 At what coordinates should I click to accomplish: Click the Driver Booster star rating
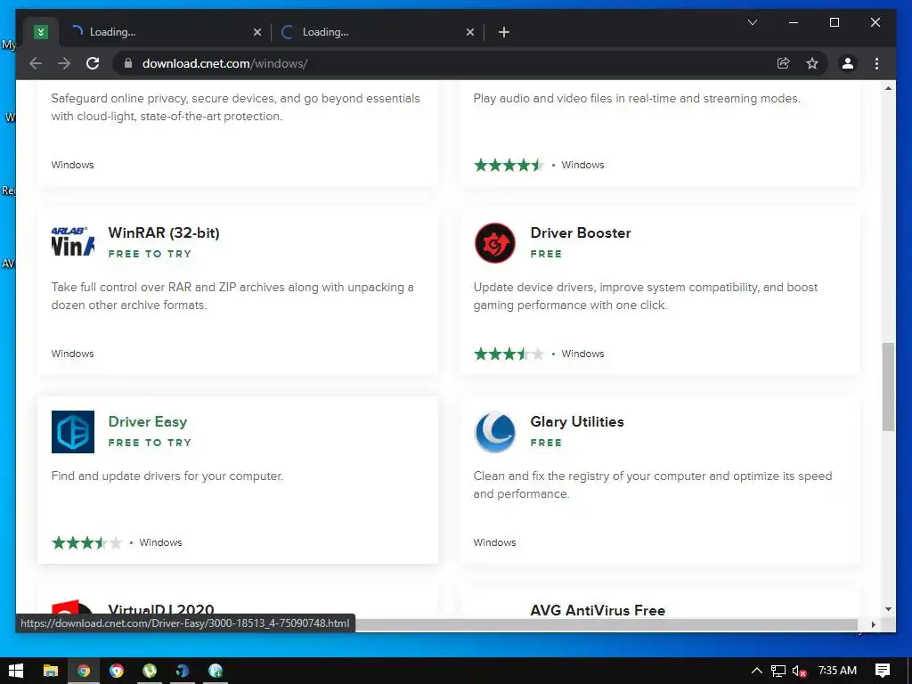point(509,354)
